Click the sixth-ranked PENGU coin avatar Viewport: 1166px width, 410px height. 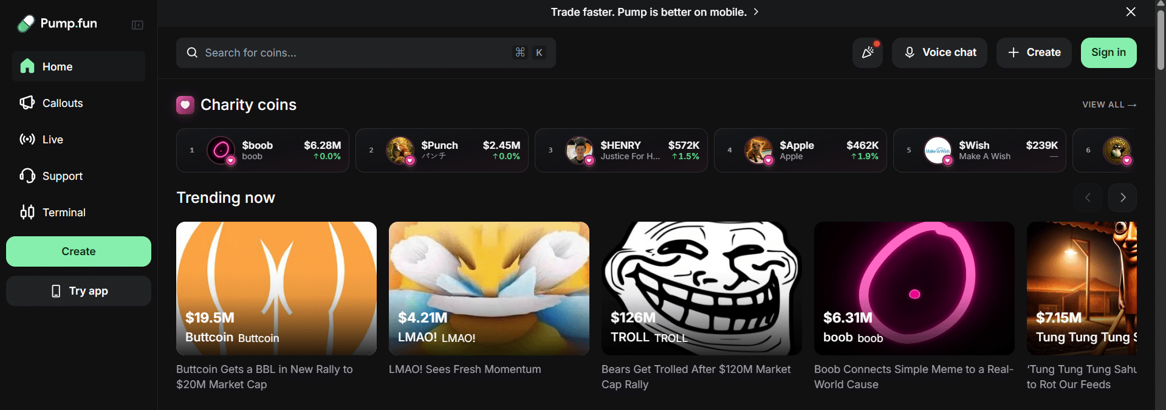[1117, 150]
